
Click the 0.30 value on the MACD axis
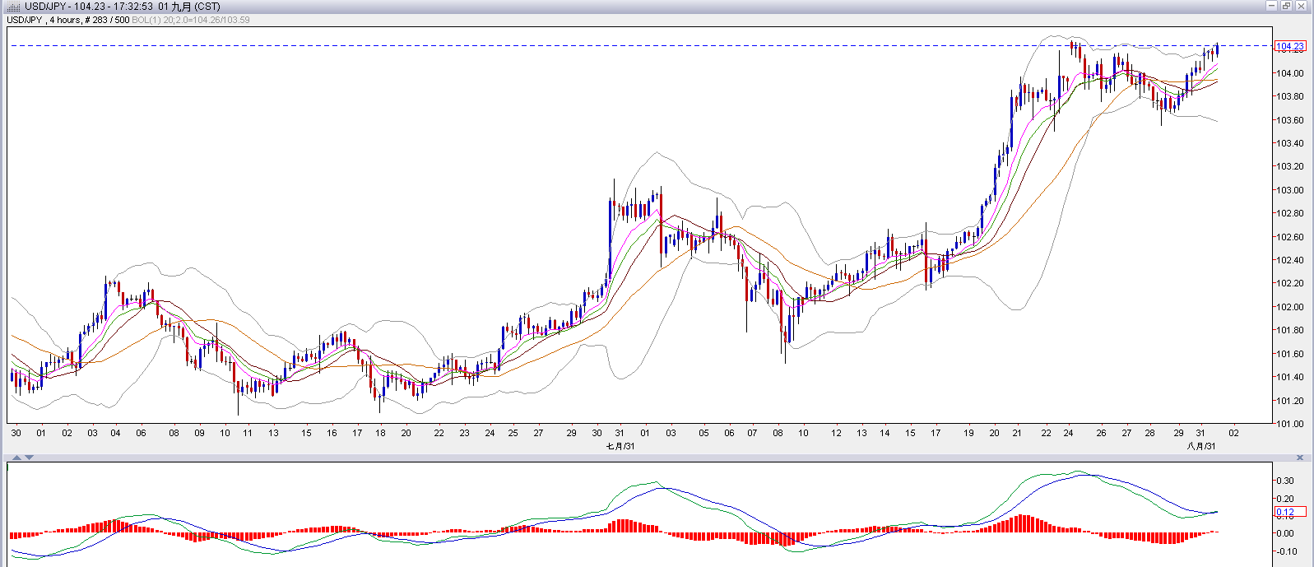point(1285,481)
